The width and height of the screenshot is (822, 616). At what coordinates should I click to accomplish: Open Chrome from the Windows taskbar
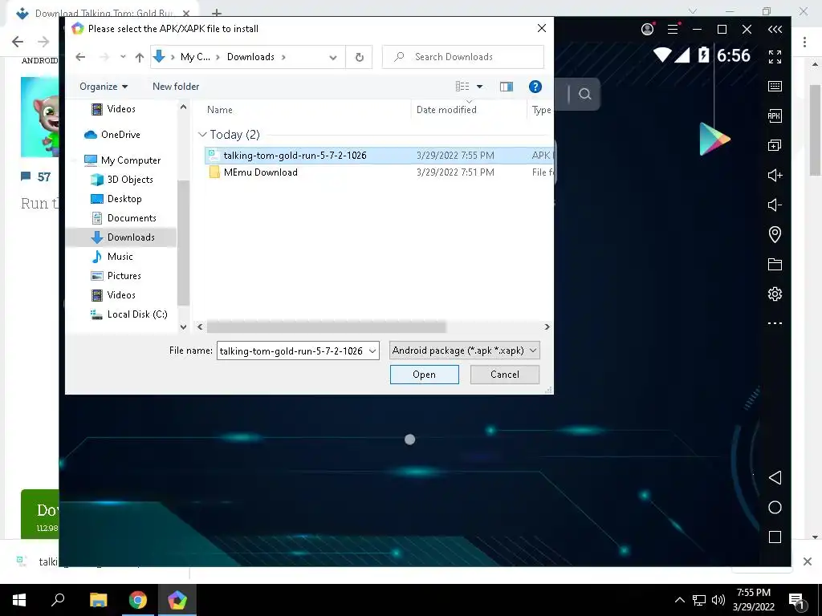pyautogui.click(x=138, y=600)
